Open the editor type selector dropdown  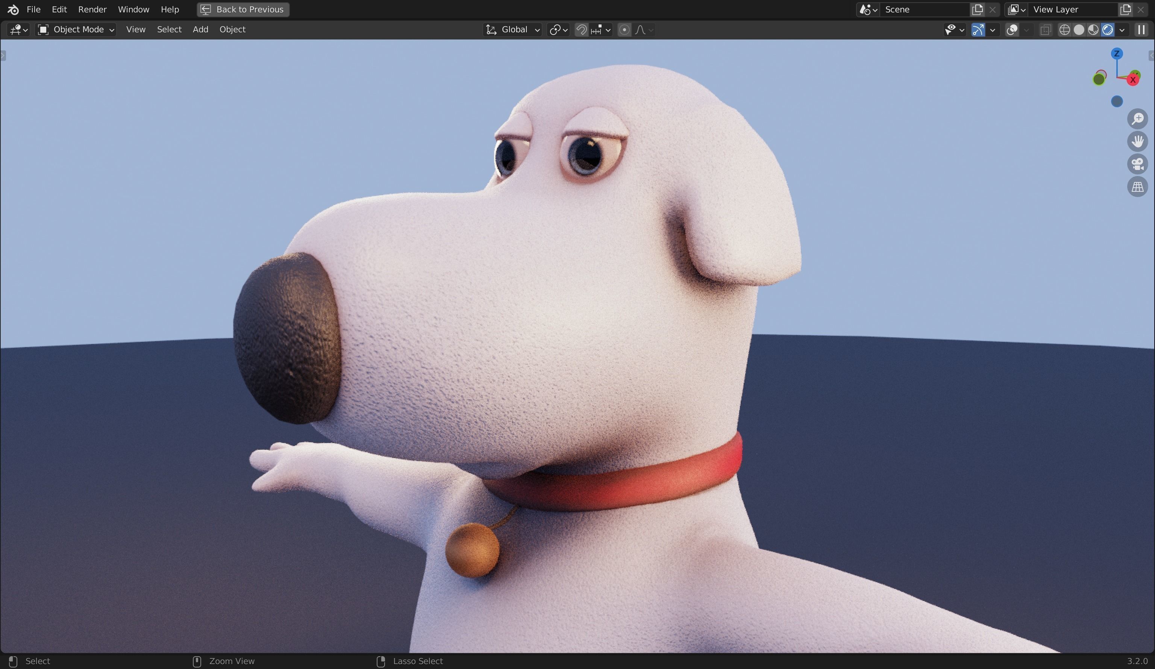point(19,30)
